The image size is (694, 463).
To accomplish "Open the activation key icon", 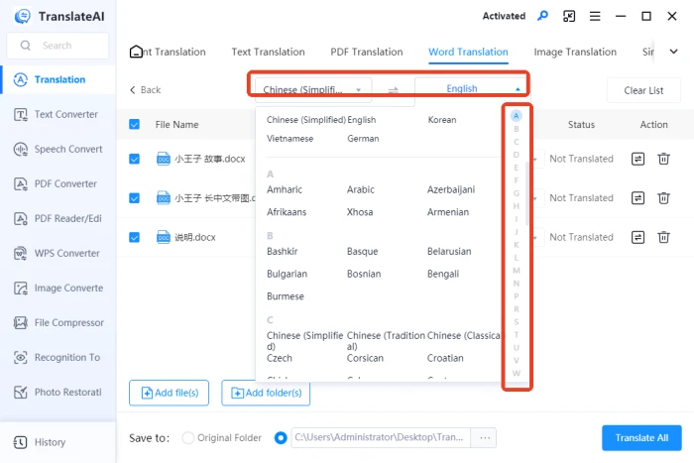I will click(542, 16).
